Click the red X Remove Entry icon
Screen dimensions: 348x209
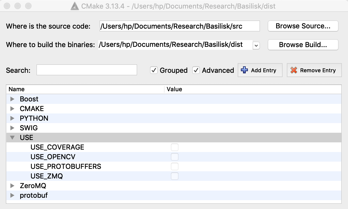pyautogui.click(x=294, y=70)
